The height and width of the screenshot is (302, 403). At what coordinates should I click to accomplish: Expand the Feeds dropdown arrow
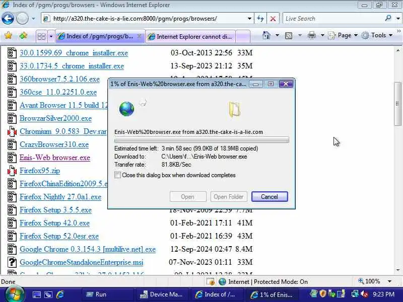(300, 35)
